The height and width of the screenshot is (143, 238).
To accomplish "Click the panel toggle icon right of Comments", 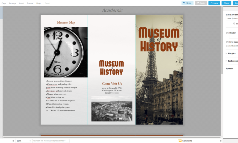I will coord(221,141).
